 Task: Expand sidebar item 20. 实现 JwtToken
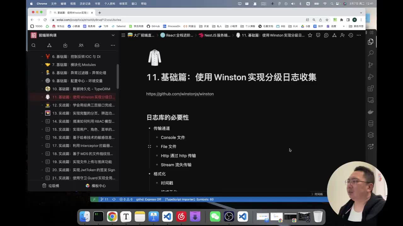tap(42, 170)
